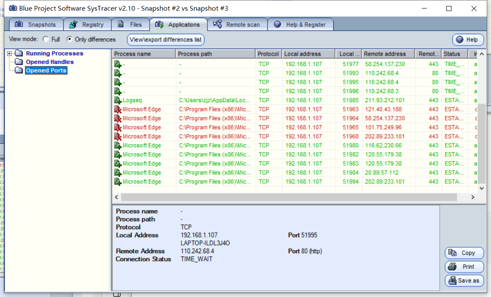The width and height of the screenshot is (491, 297).
Task: Click added icon of Edge port 51984 row
Action: click(x=118, y=173)
